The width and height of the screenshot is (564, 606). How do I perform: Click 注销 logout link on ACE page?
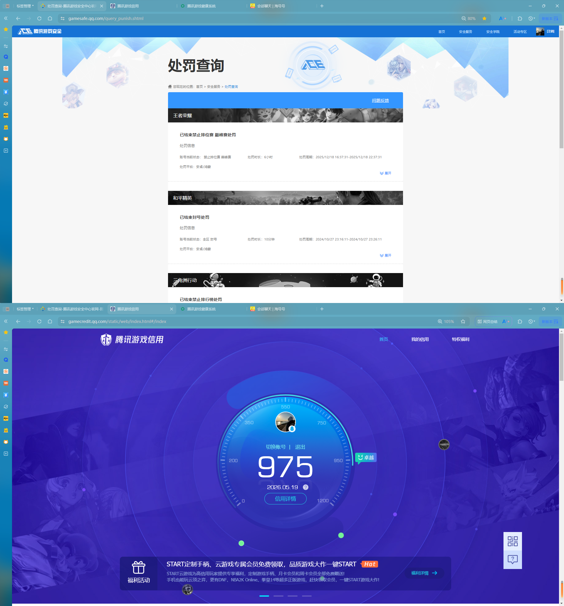[x=550, y=31]
